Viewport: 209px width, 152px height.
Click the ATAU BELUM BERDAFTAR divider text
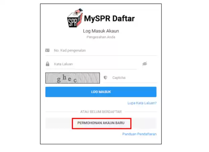coord(101,111)
